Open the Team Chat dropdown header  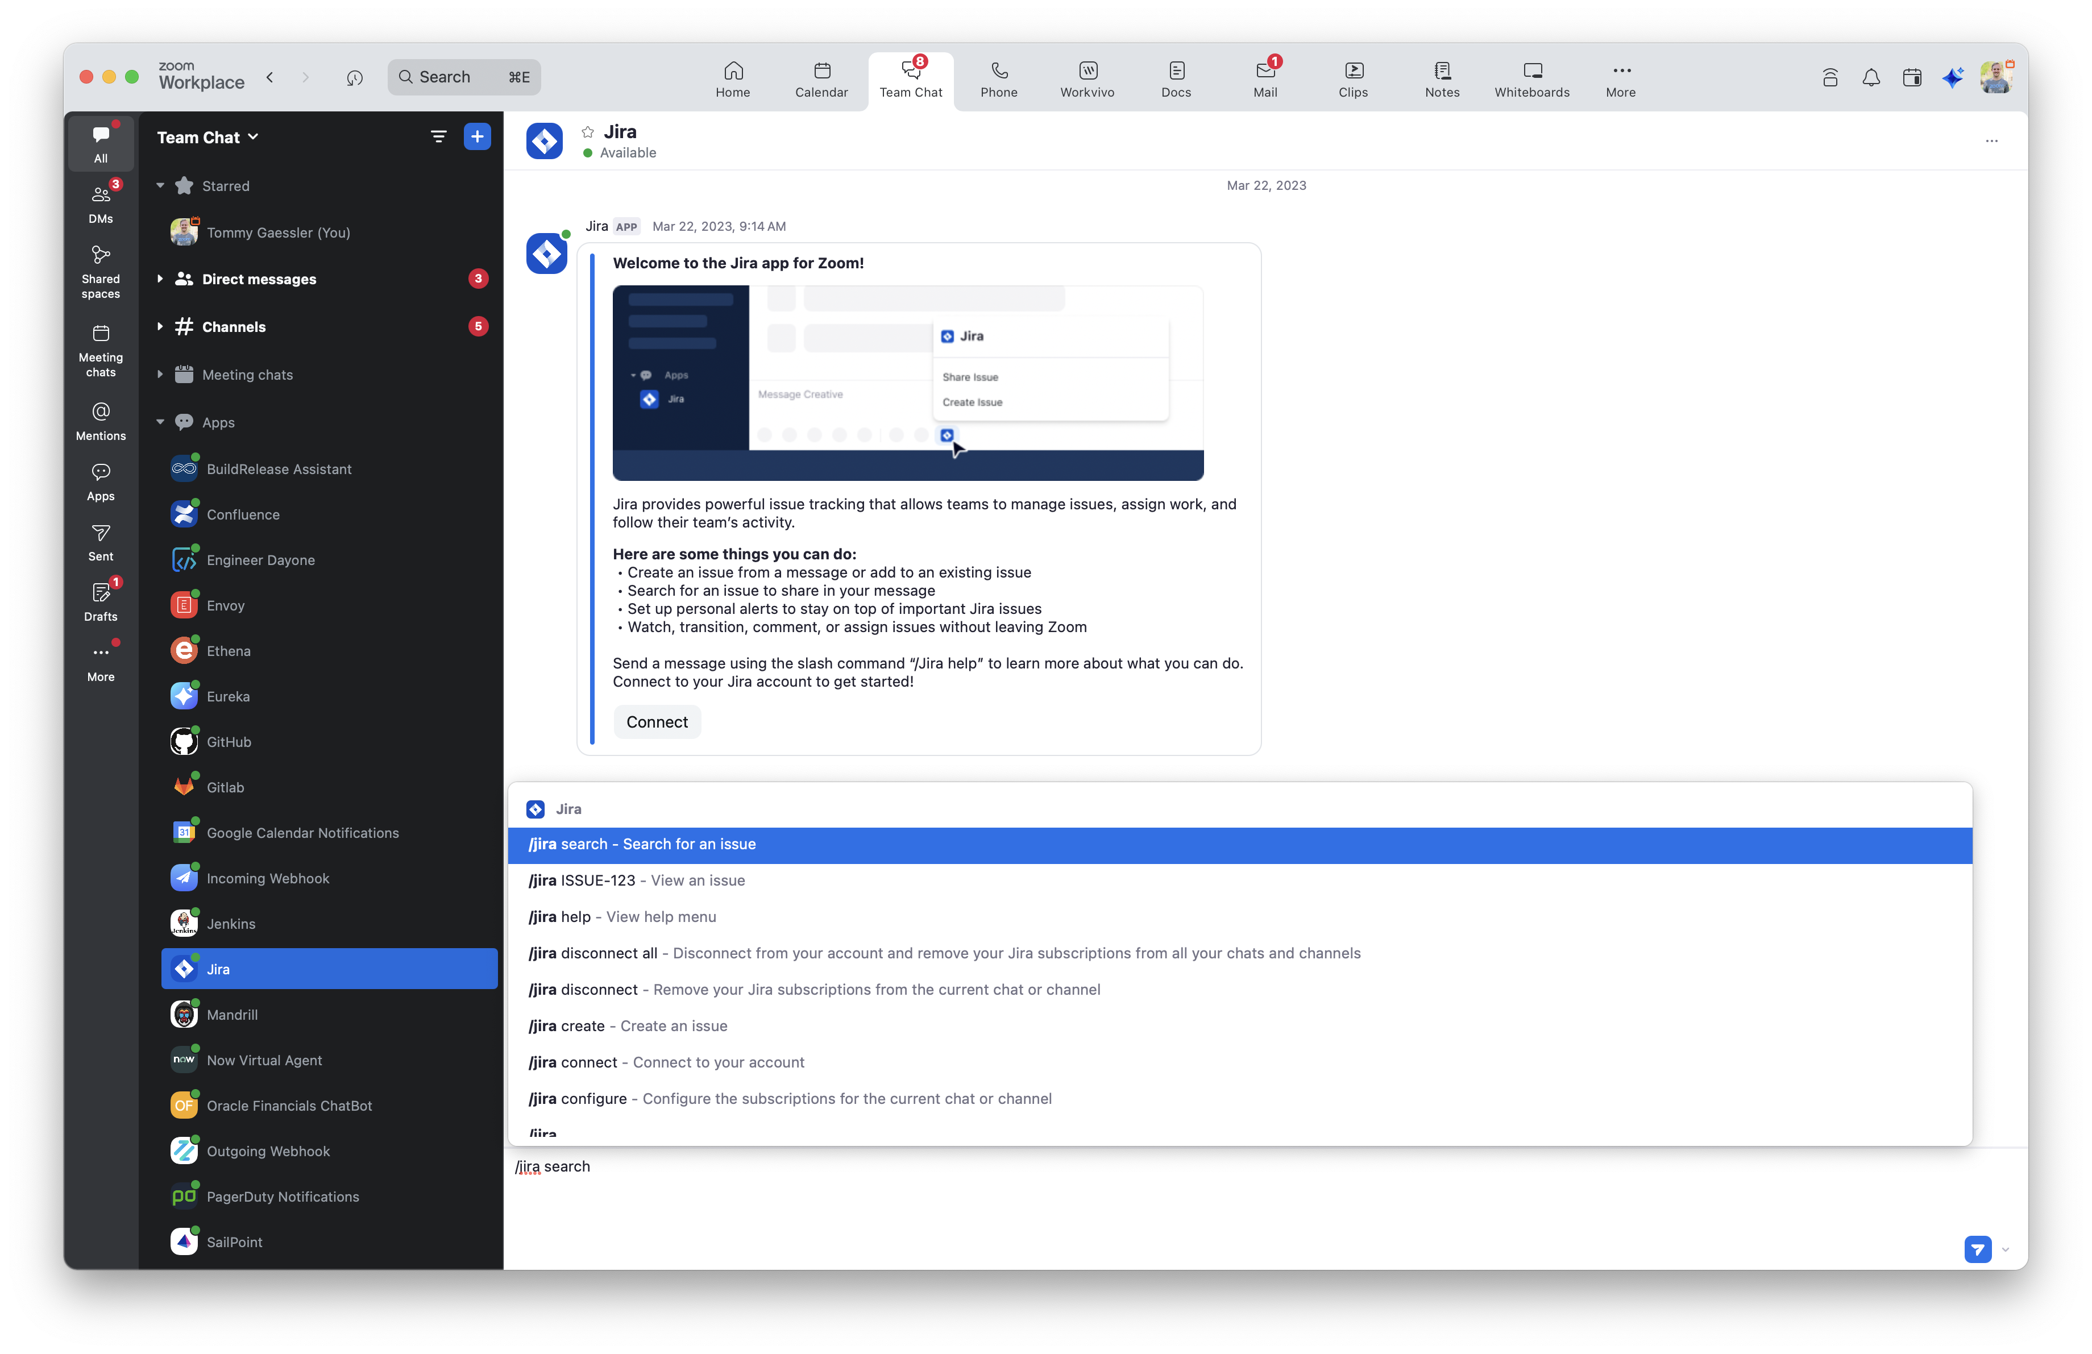coord(207,137)
